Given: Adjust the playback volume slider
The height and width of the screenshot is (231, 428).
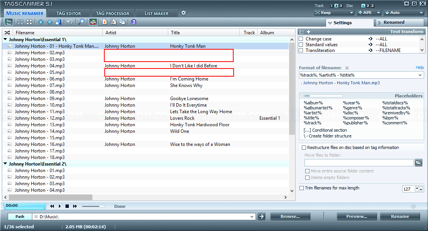Looking at the screenshot, I should (x=93, y=206).
